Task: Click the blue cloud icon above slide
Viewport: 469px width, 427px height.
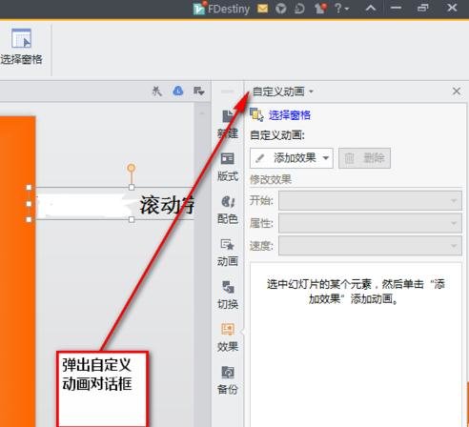Action: coord(178,91)
